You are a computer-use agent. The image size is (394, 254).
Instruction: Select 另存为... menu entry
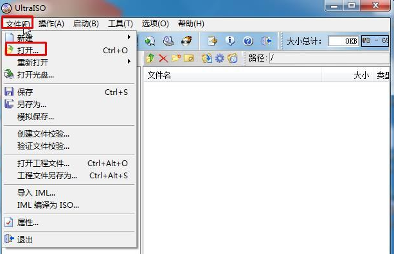[x=69, y=104]
